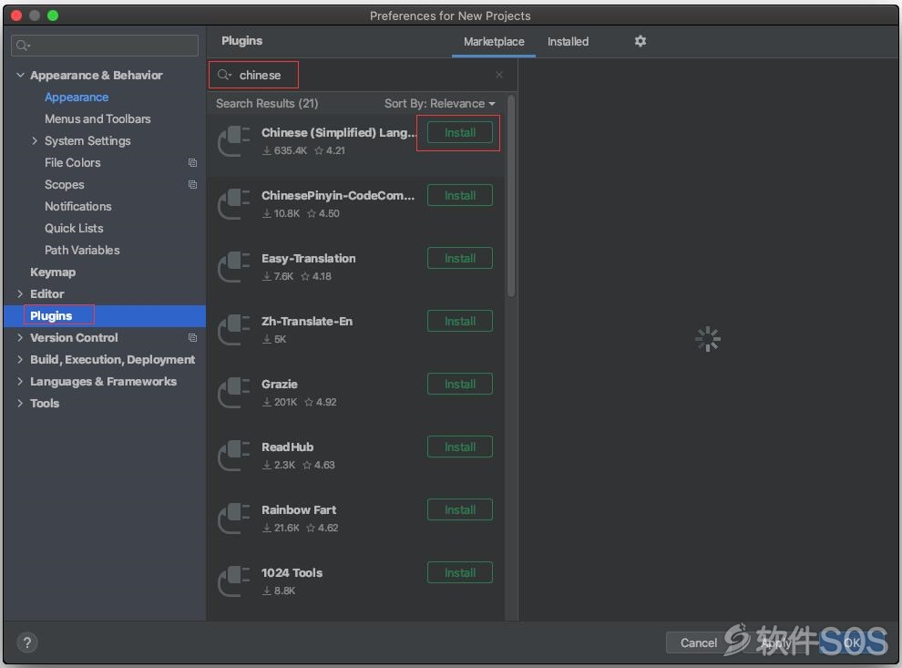This screenshot has height=668, width=902.
Task: Click the ChinesePinyin-CodeCompletion plugin icon
Action: click(234, 203)
